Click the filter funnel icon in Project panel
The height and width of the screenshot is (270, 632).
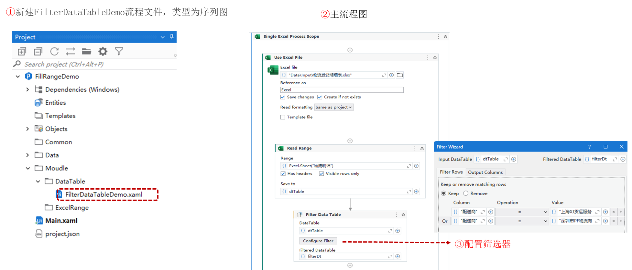(x=119, y=51)
